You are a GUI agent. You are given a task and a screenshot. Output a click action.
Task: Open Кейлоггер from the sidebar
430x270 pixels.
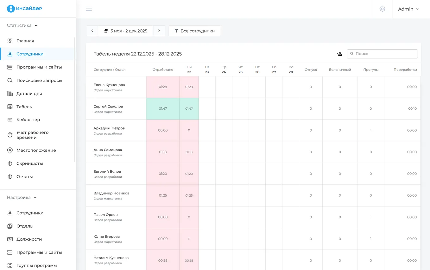click(x=28, y=120)
